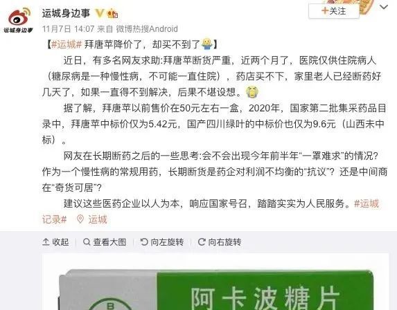Click the upward arrow collapse icon
The height and width of the screenshot is (310, 397).
[46, 242]
